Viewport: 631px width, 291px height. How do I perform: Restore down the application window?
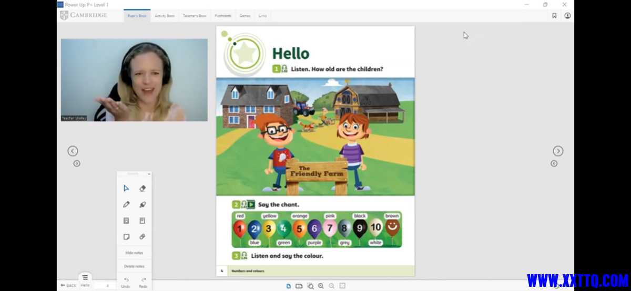(545, 5)
